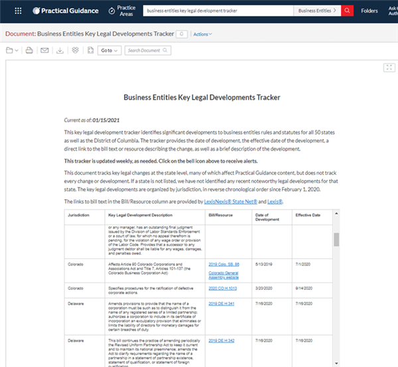The height and width of the screenshot is (367, 398).
Task: Expand the Actions dropdown
Action: pos(202,35)
